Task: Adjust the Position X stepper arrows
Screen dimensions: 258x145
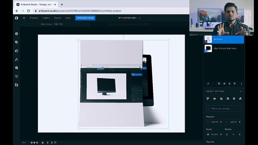Action: (x=221, y=122)
